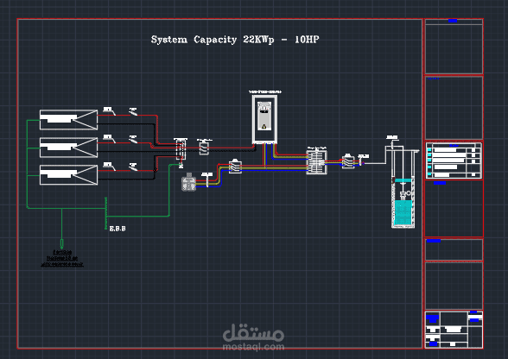The height and width of the screenshot is (359, 508).
Task: Select the fuse symbol on the top string
Action: coord(109,111)
